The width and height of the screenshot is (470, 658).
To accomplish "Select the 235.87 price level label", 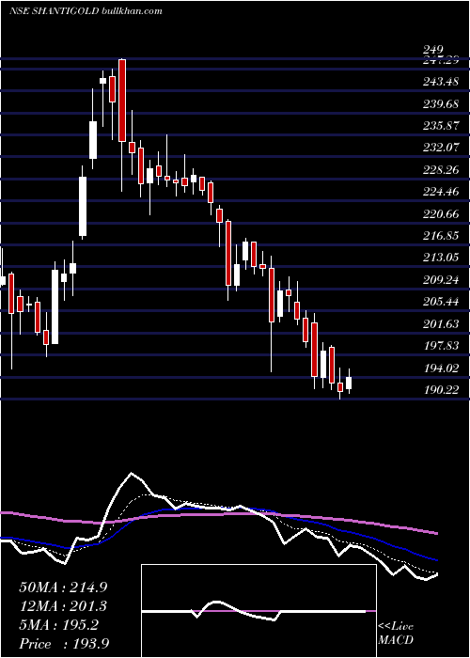I will pyautogui.click(x=441, y=125).
